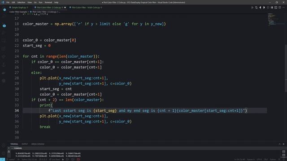This screenshot has height=161, width=287.
Task: Open the Go menu
Action: [x=35, y=2]
